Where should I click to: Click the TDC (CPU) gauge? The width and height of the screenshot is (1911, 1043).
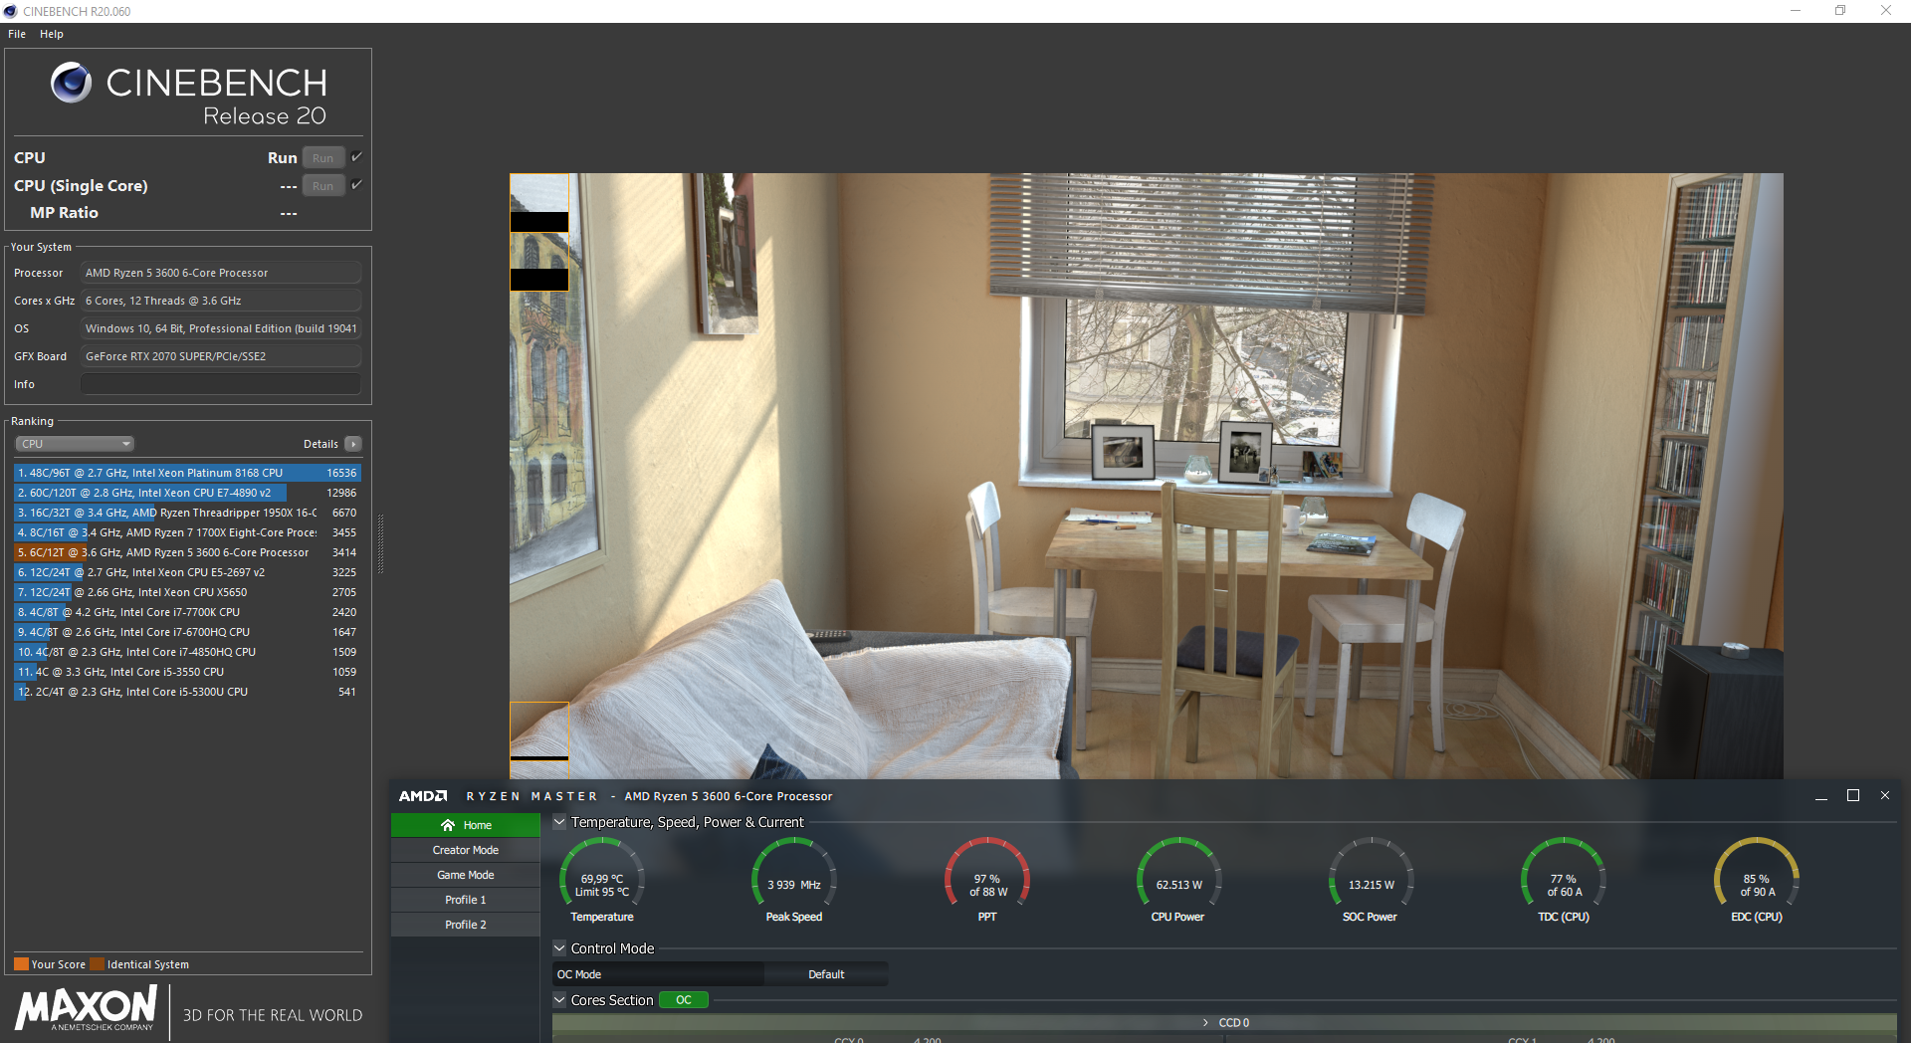(x=1564, y=879)
